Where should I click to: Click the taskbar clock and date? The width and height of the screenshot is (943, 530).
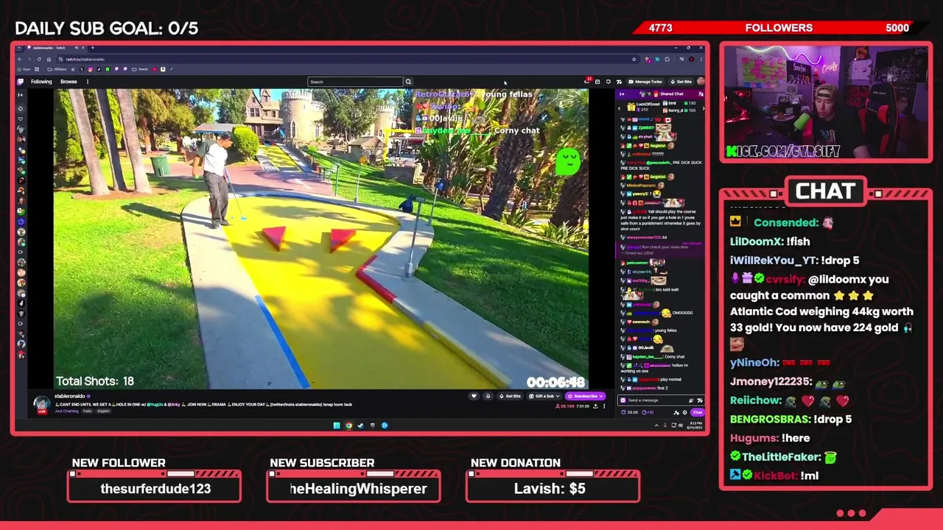pyautogui.click(x=695, y=425)
